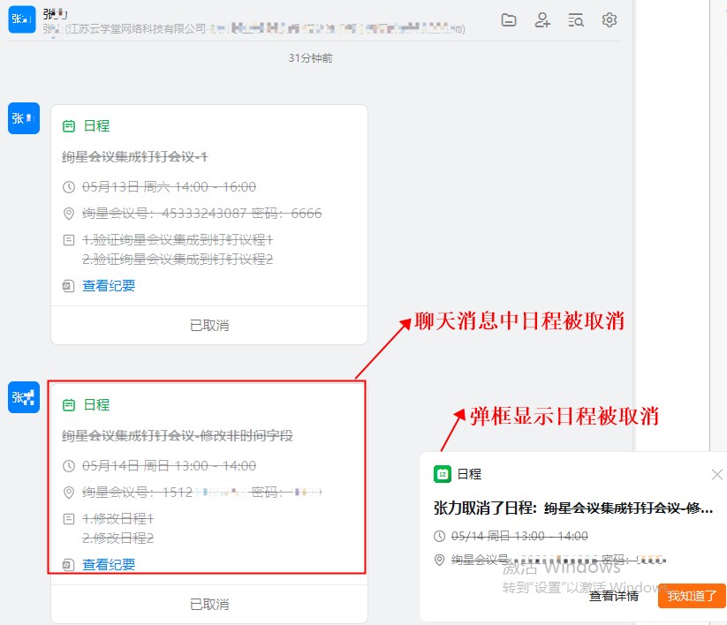Click the green calendar icon in popup

point(443,474)
